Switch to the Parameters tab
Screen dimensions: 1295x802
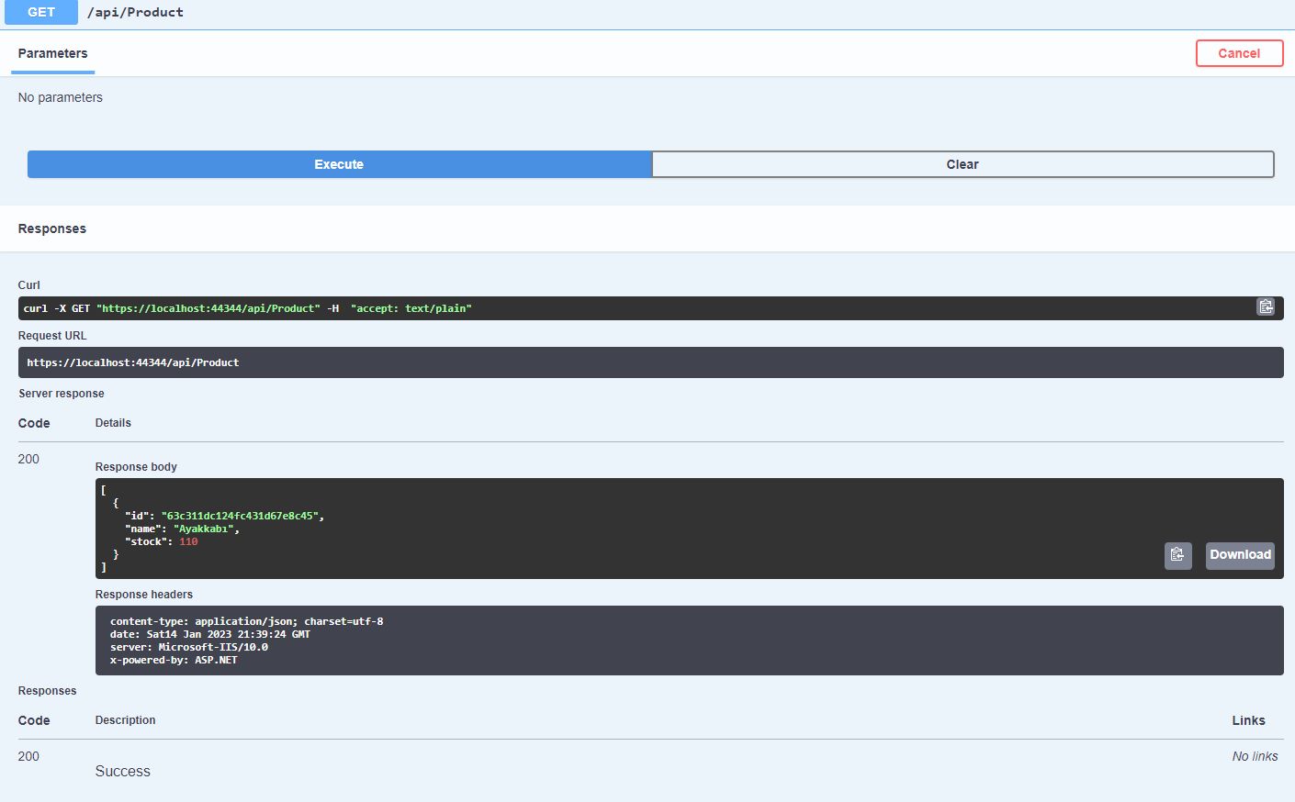point(52,53)
